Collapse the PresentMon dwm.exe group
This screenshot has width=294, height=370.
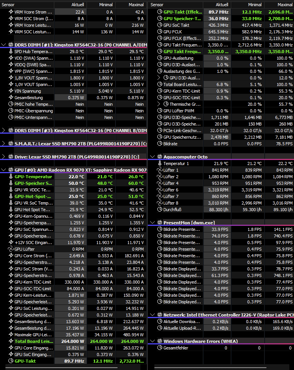click(x=152, y=222)
